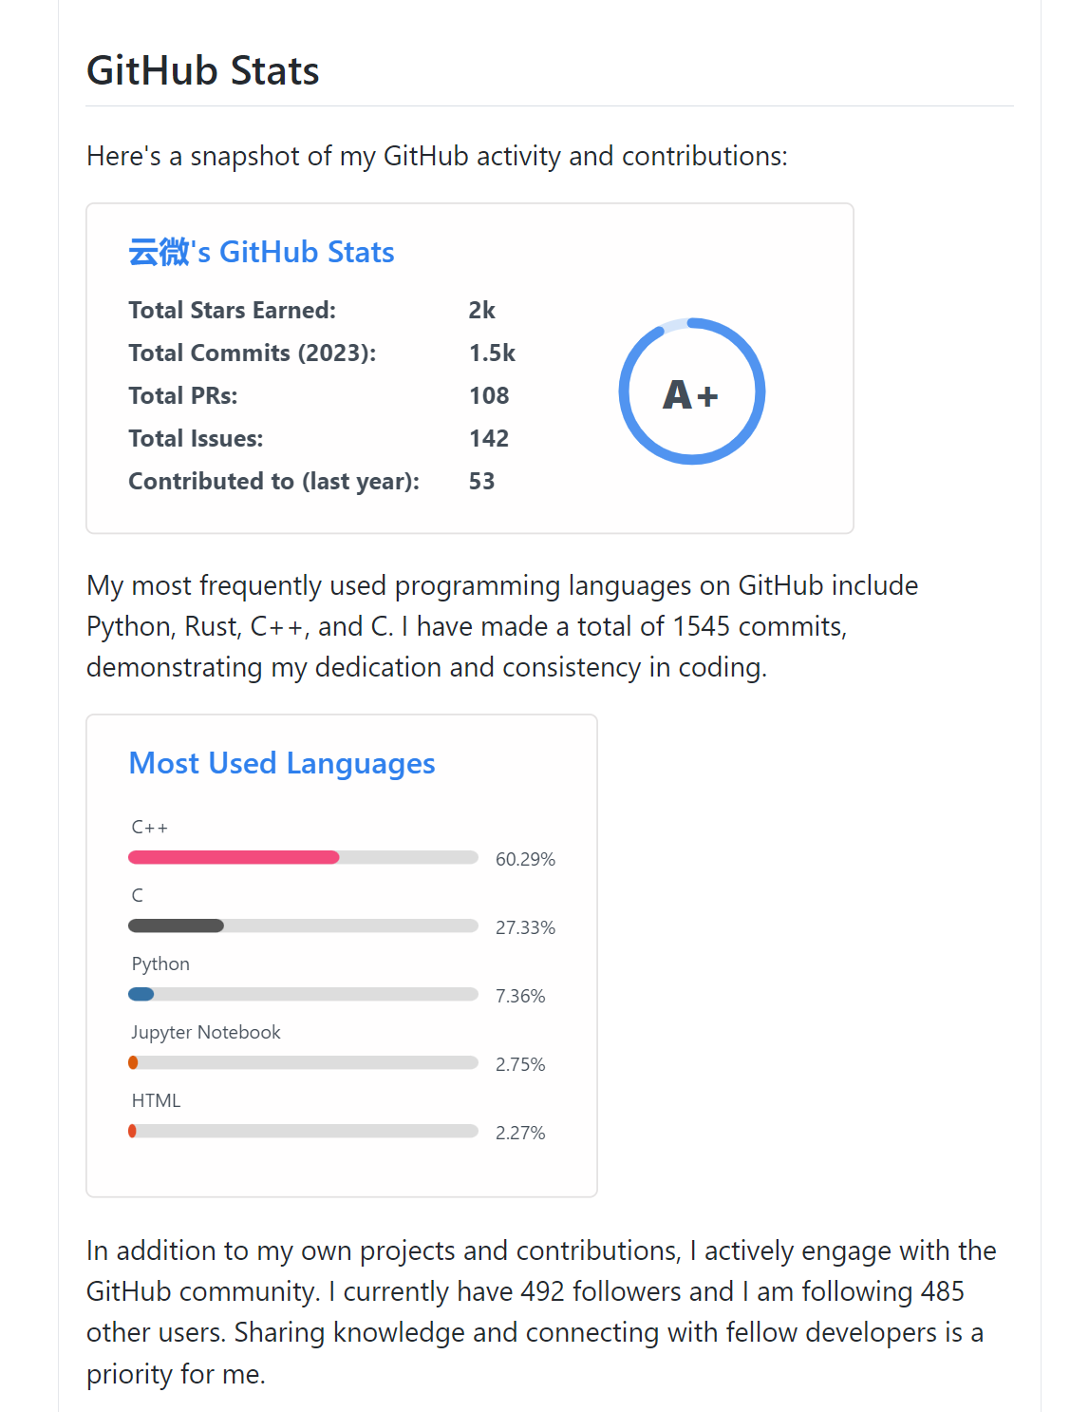Click the Total PRs label
Image resolution: width=1089 pixels, height=1412 pixels.
click(x=183, y=396)
